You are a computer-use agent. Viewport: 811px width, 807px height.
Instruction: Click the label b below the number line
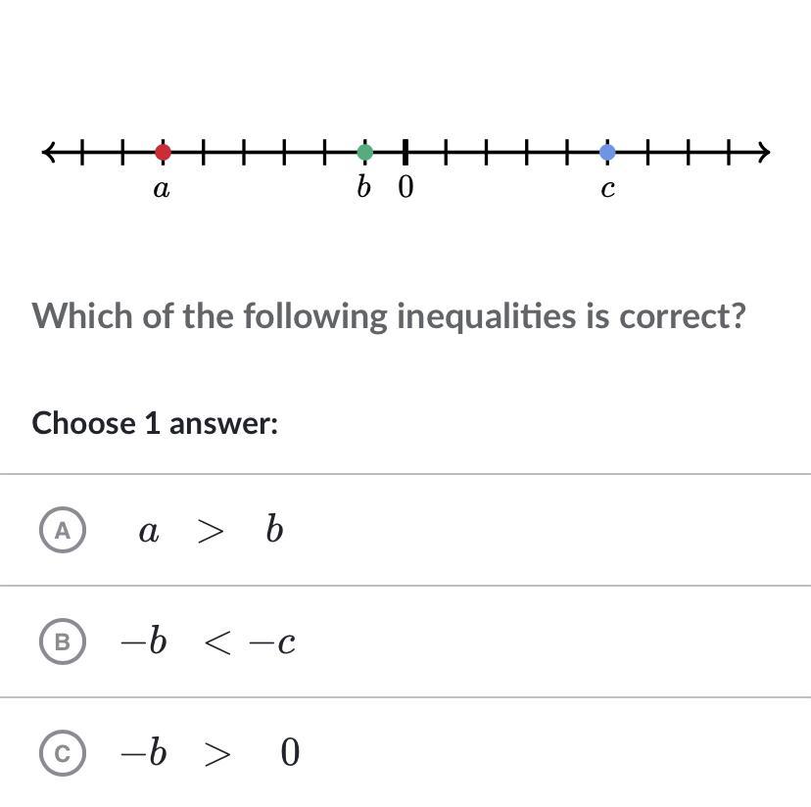[363, 186]
